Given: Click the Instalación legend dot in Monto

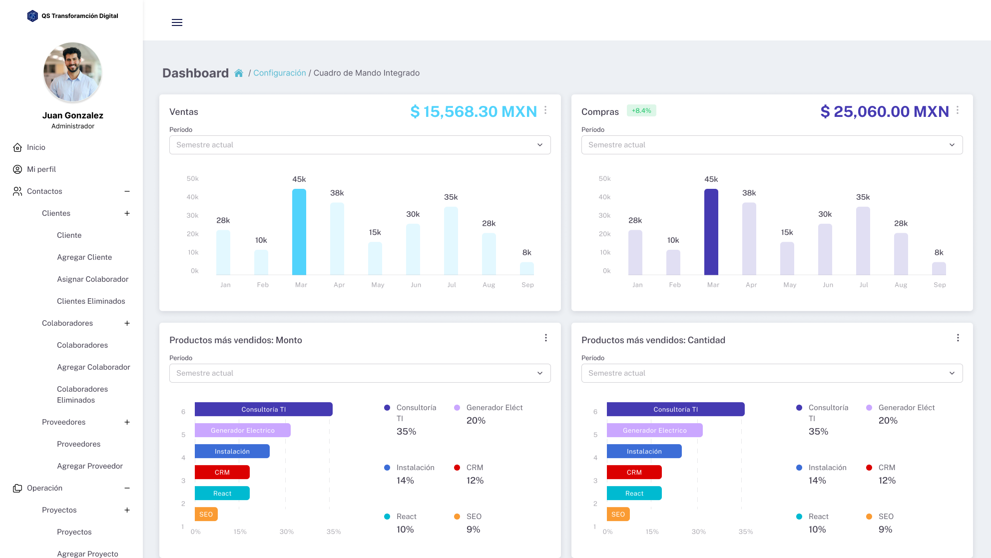Looking at the screenshot, I should [387, 468].
